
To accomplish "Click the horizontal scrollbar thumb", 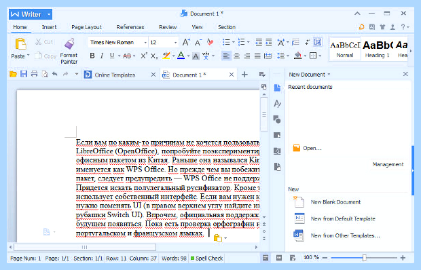I will 85,247.
